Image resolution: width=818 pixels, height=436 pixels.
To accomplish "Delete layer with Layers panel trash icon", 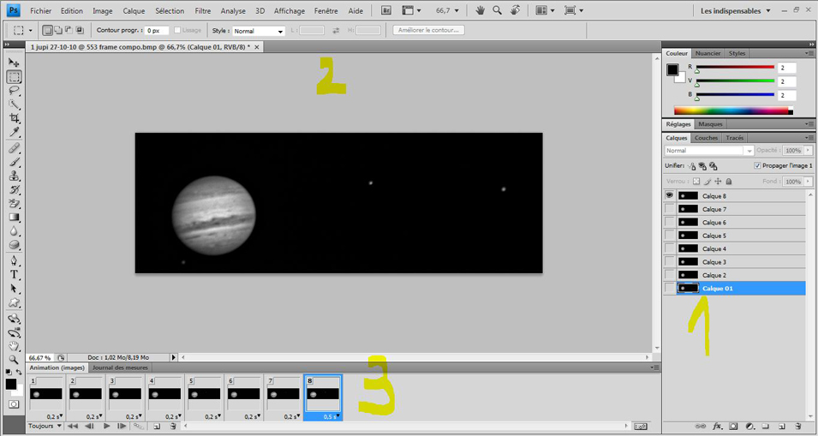I will coord(797,426).
